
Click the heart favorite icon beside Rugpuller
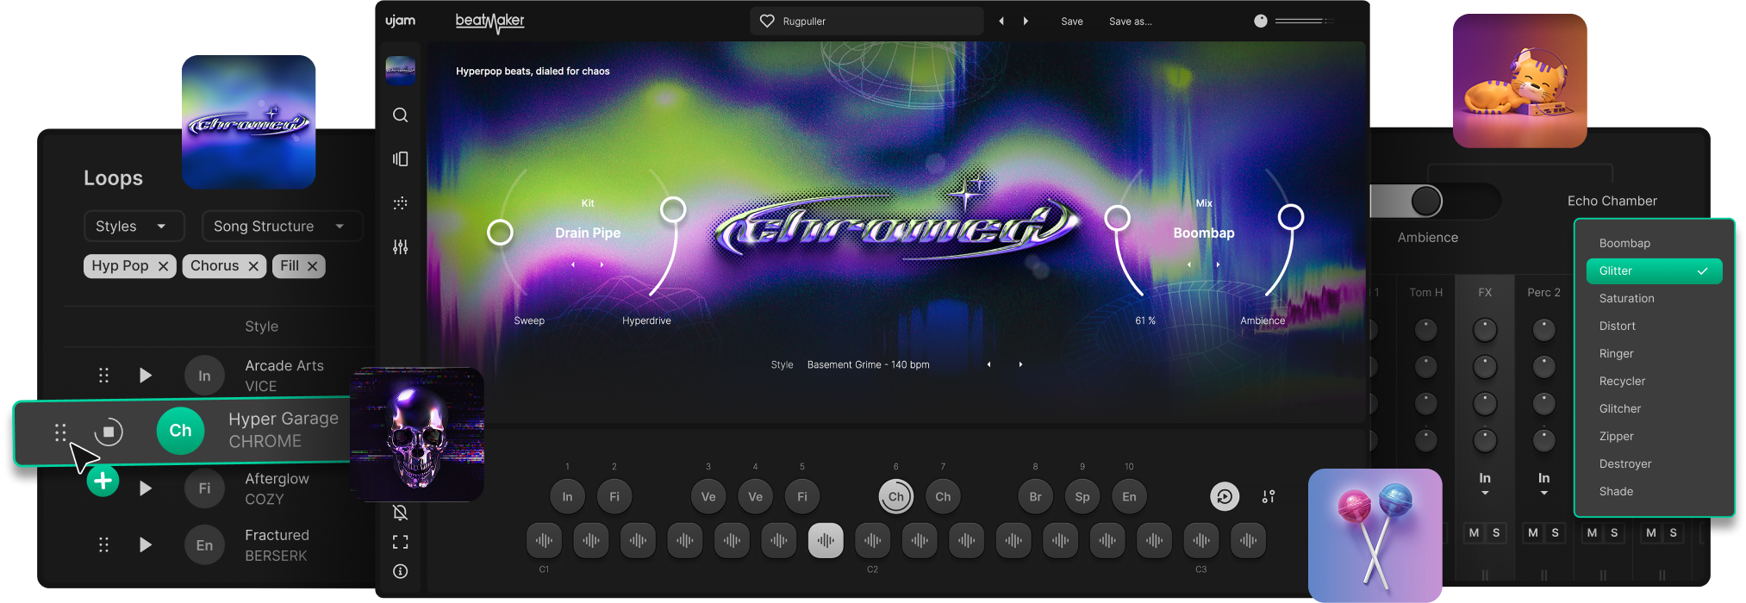point(767,21)
